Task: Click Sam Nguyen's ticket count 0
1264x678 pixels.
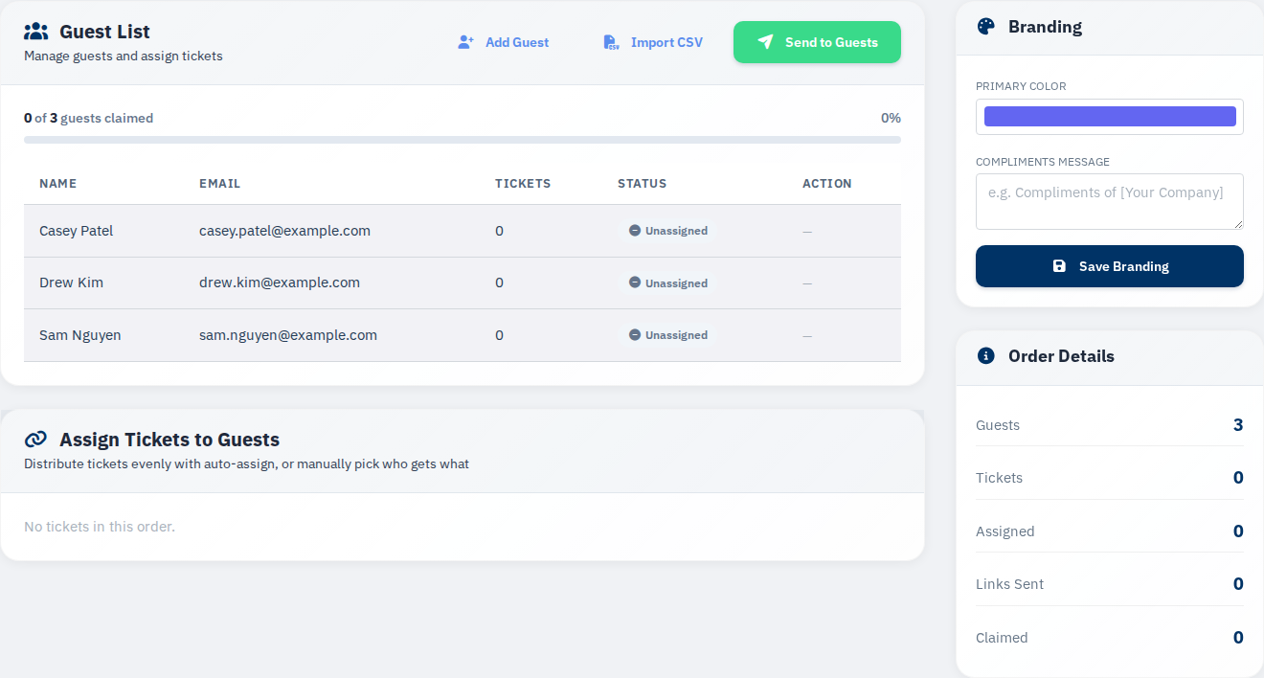Action: coord(499,335)
